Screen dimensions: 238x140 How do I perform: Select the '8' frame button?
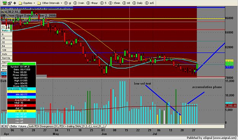(6, 34)
